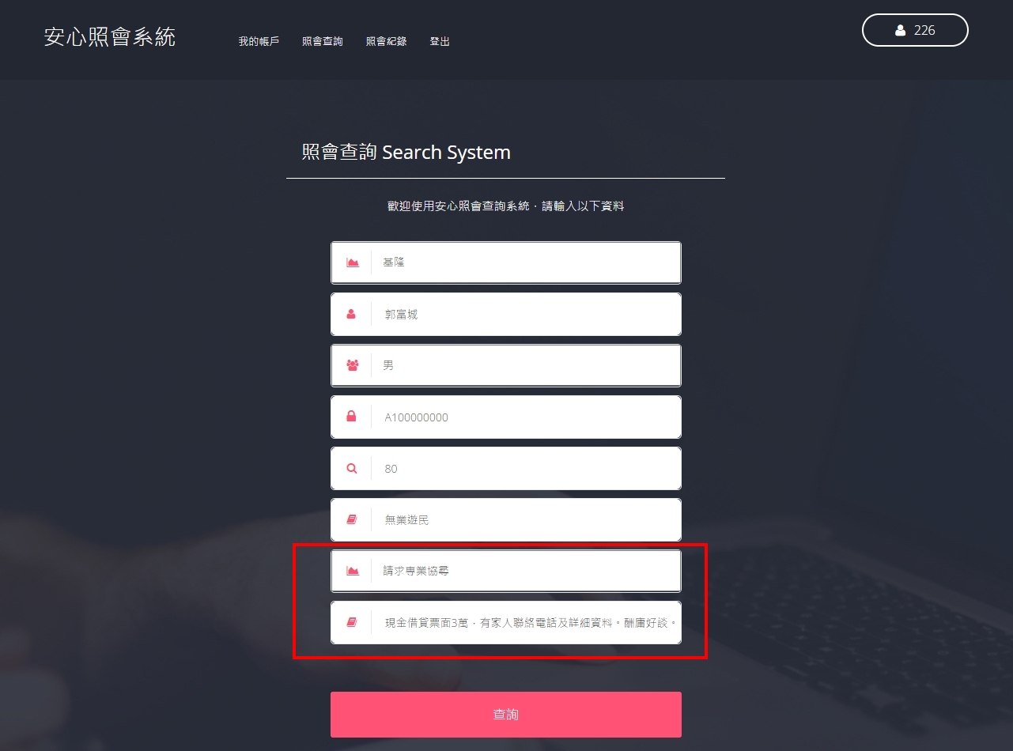Click the lock icon beside A100000000
The height and width of the screenshot is (751, 1013).
[x=351, y=417]
